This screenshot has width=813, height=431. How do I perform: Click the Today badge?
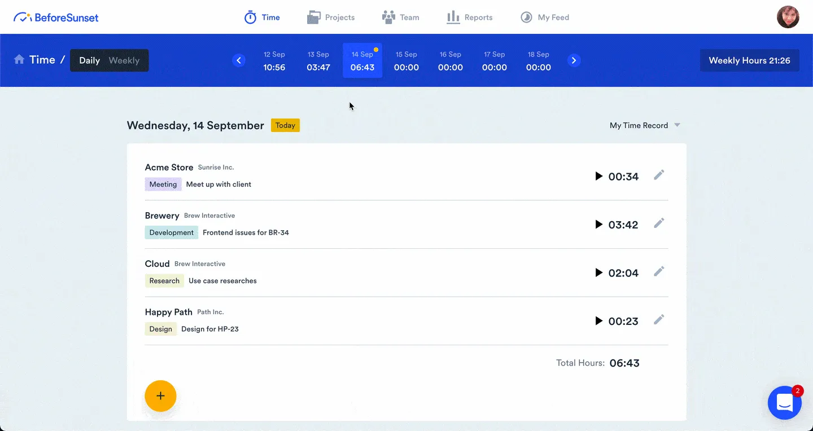coord(285,125)
